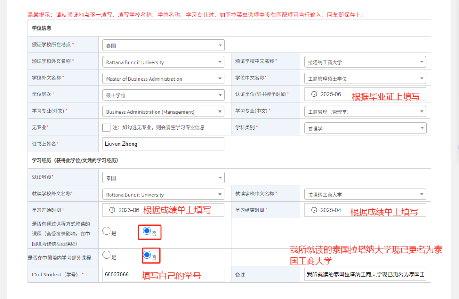Expand the 学位中文名称 dropdown showing 工商管理硕士学位
This screenshot has width=459, height=299.
tap(365, 79)
